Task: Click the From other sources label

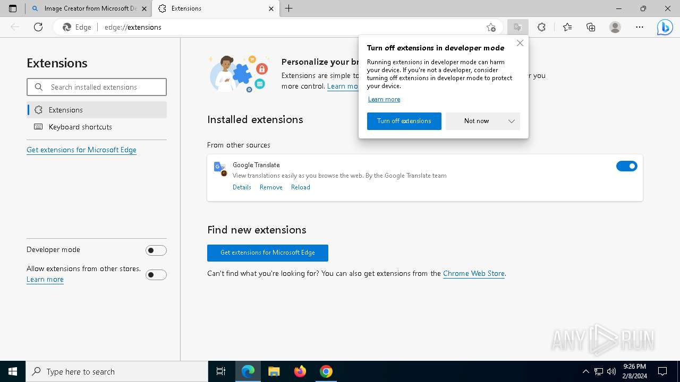Action: click(x=239, y=145)
